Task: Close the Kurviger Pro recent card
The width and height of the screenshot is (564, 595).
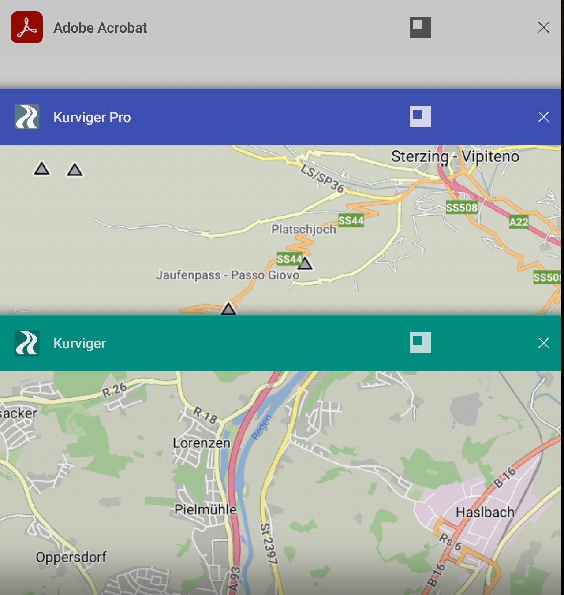Action: pos(544,117)
